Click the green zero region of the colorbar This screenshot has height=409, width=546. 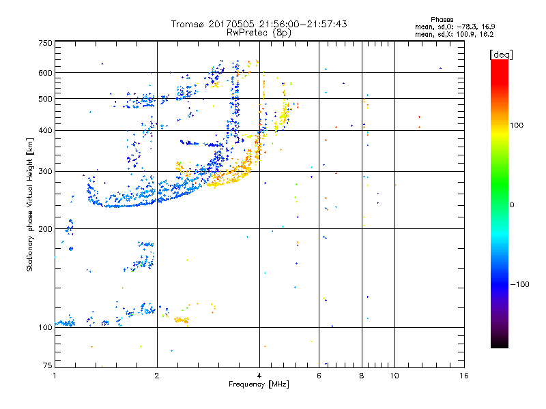(x=500, y=204)
